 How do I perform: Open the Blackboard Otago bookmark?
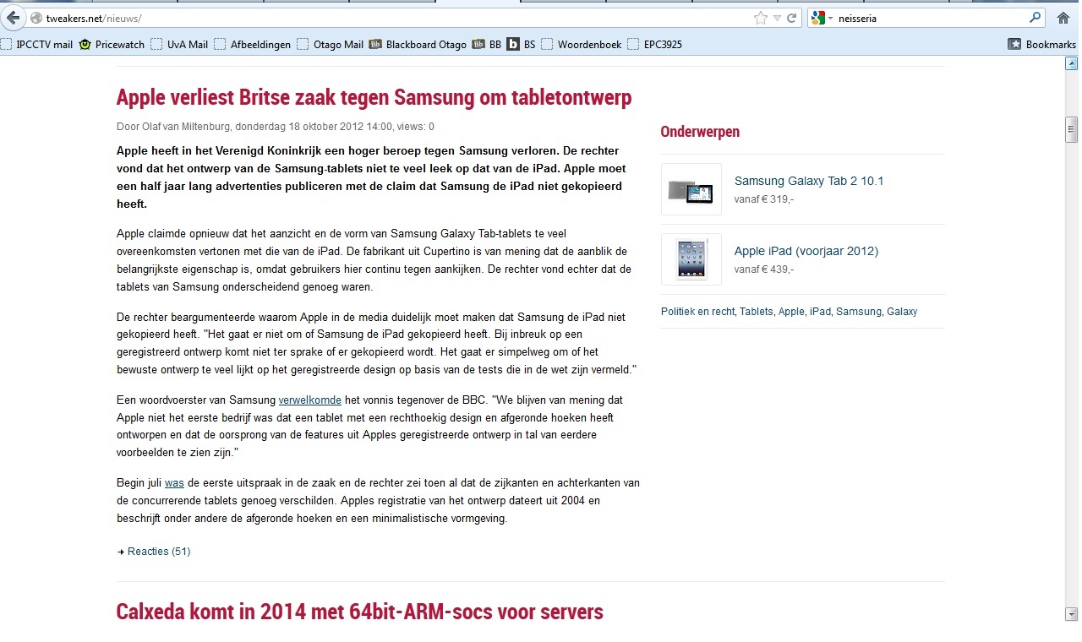coord(418,45)
